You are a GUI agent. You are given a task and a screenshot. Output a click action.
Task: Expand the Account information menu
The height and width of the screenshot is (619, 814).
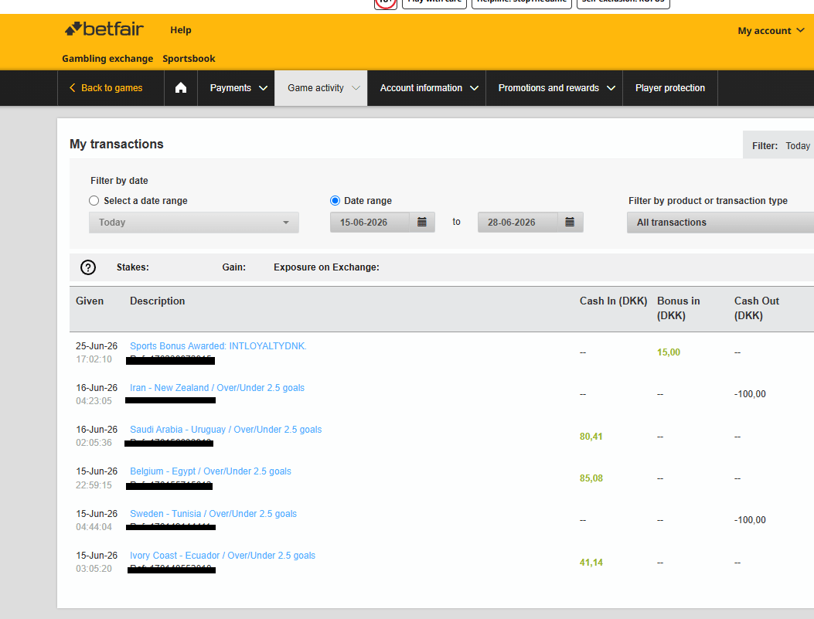[428, 87]
